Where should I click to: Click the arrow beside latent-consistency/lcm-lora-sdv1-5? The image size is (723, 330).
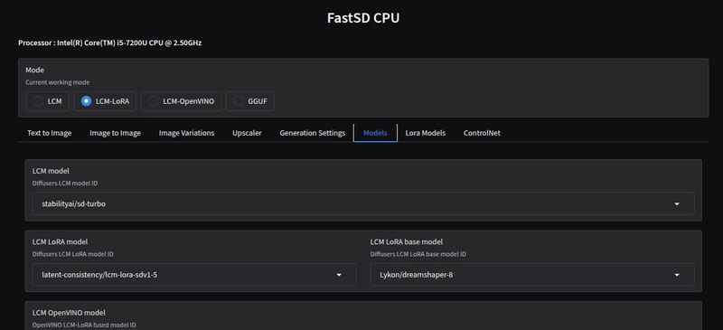pos(339,275)
